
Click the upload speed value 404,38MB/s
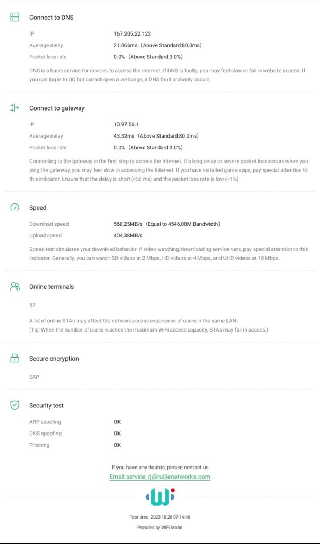(128, 236)
